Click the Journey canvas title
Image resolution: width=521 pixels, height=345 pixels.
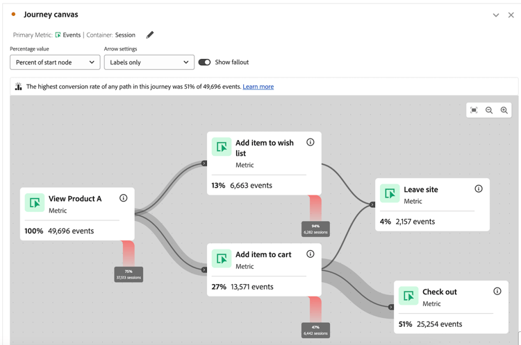click(x=51, y=15)
